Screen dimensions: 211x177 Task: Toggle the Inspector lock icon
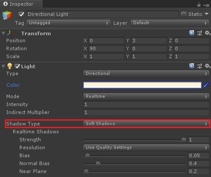pos(199,5)
